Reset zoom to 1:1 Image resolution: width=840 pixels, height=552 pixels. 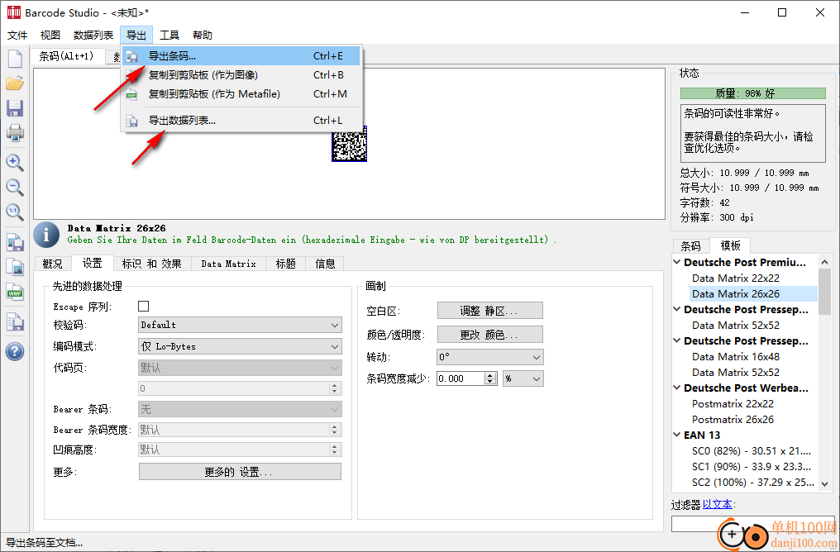(15, 212)
